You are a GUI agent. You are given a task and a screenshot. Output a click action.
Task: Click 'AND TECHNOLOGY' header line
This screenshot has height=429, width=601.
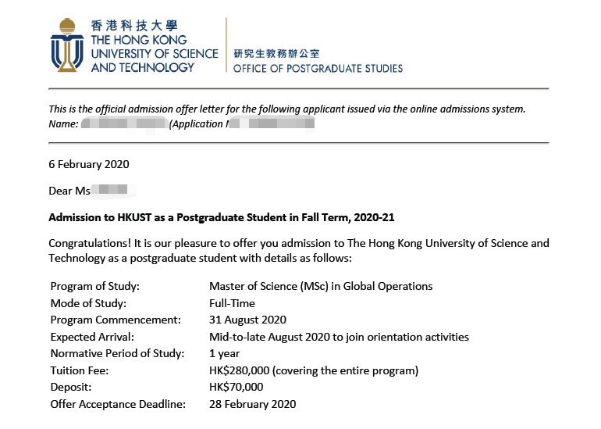tap(143, 67)
